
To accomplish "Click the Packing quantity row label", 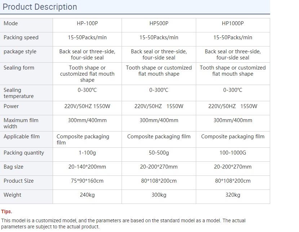I will coord(24,153).
